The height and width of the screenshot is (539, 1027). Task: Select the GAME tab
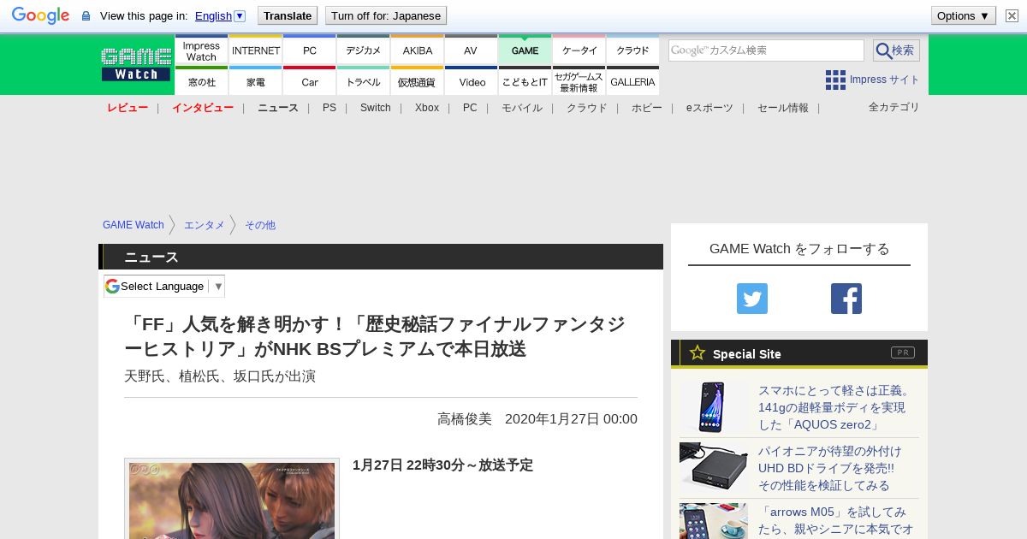(525, 50)
